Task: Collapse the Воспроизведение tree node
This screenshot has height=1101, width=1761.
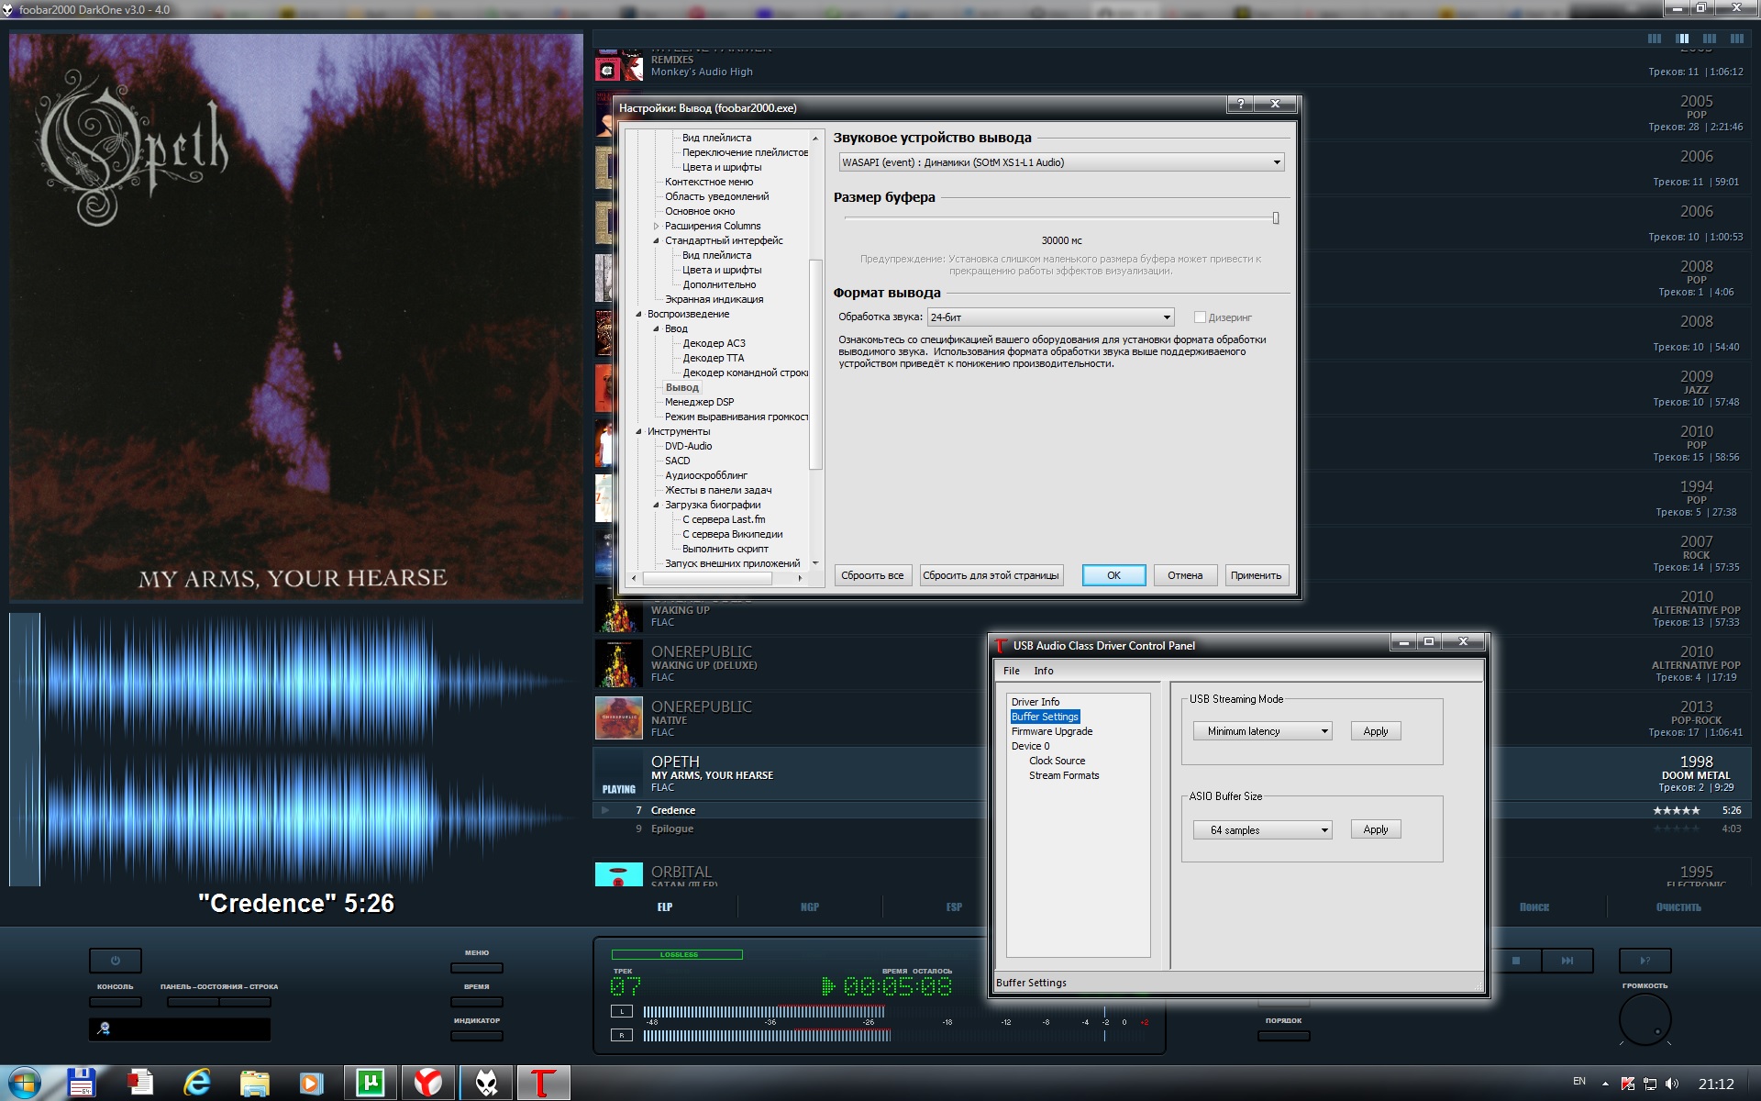Action: pyautogui.click(x=638, y=314)
